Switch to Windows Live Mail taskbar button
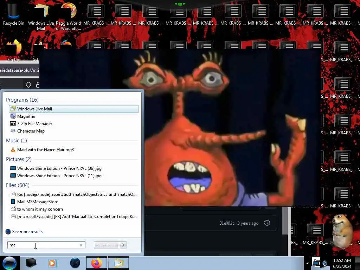The image size is (360, 270). [118, 263]
